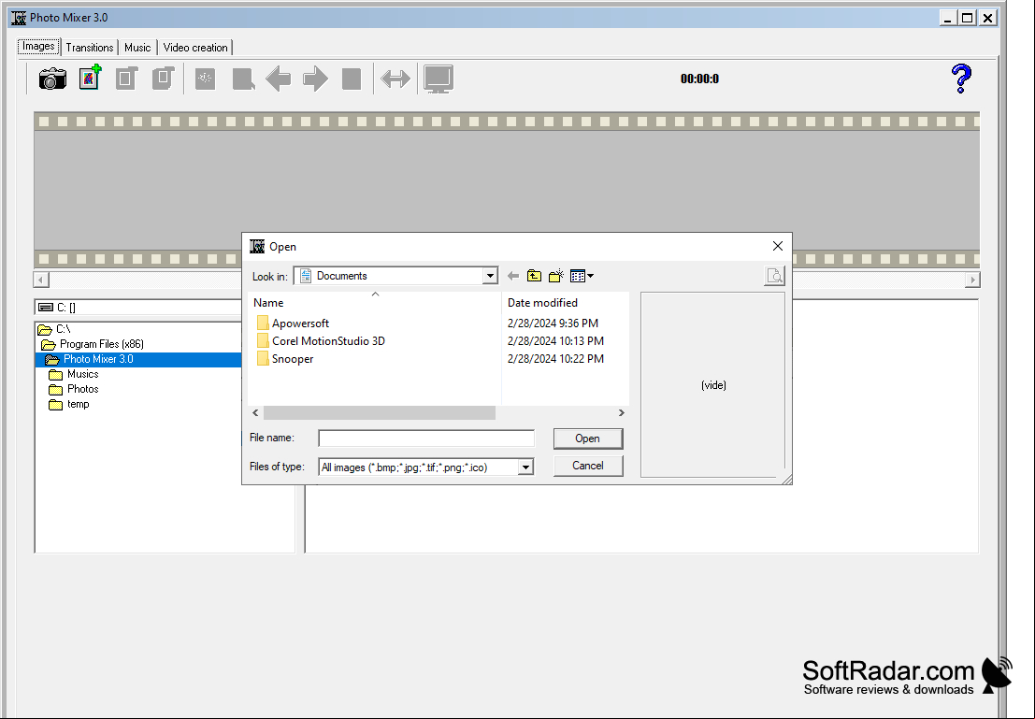Click the Open dialog resize grip corner
This screenshot has height=719, width=1035.
tap(786, 479)
